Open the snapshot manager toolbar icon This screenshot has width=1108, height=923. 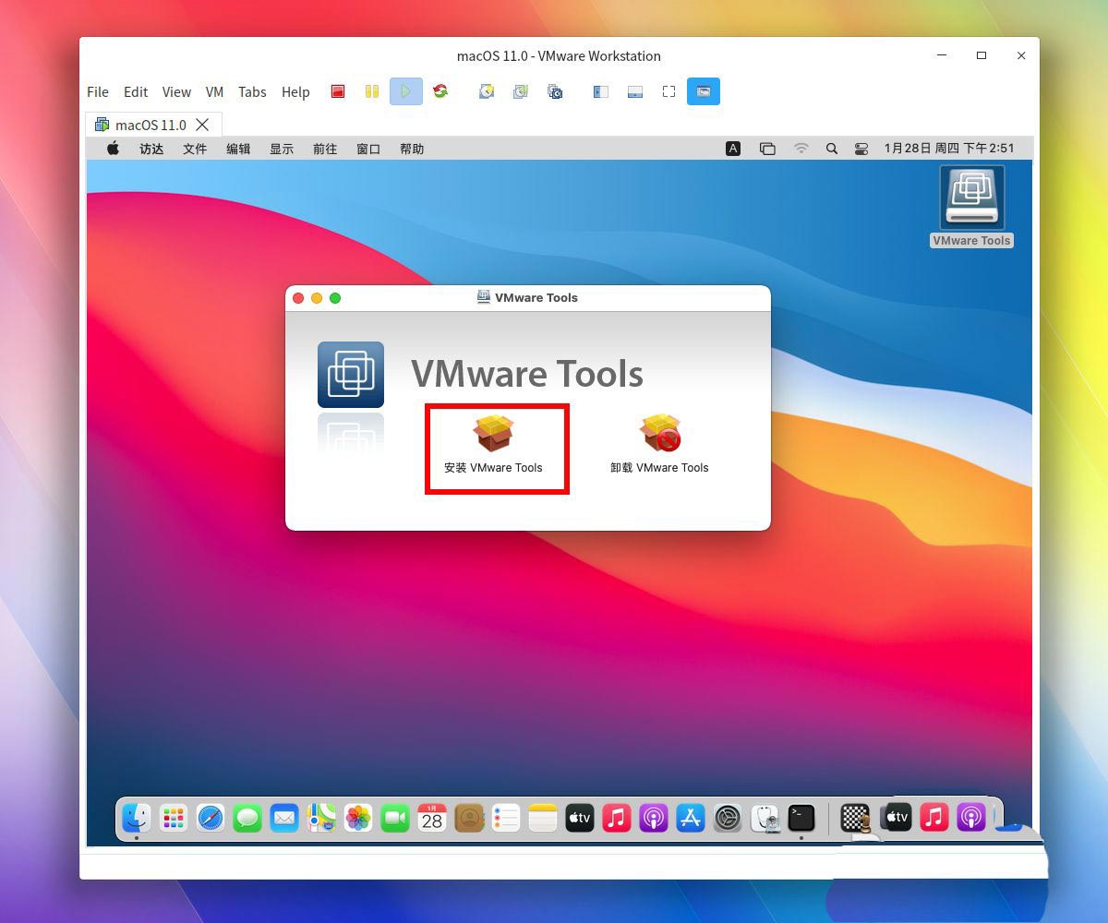[555, 91]
